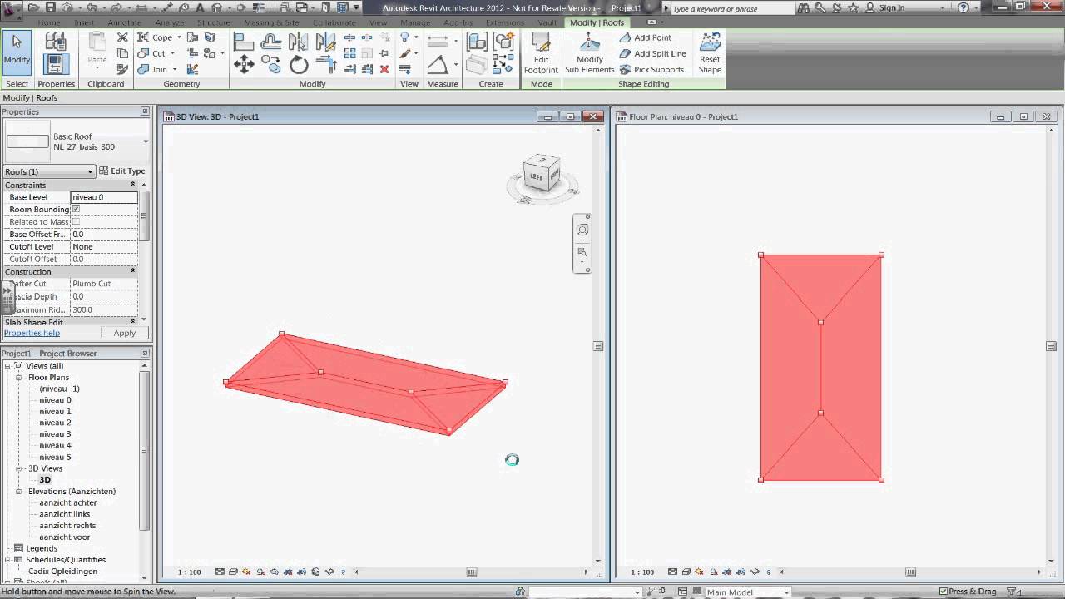Click the Match Type Properties brush icon
Viewport: 1065px width, 599px height.
pyautogui.click(x=122, y=69)
